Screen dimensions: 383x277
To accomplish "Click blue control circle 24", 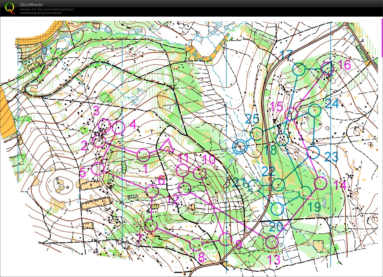I will pyautogui.click(x=315, y=110).
